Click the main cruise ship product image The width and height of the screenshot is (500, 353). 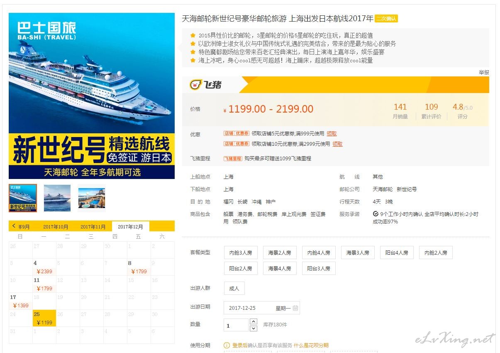point(92,96)
